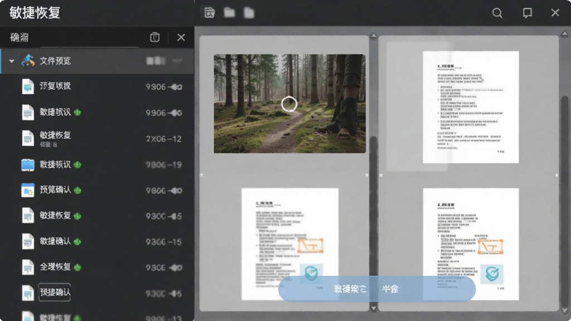Select the 预览确认 file row
Screen dimensions: 571x321
[97, 191]
